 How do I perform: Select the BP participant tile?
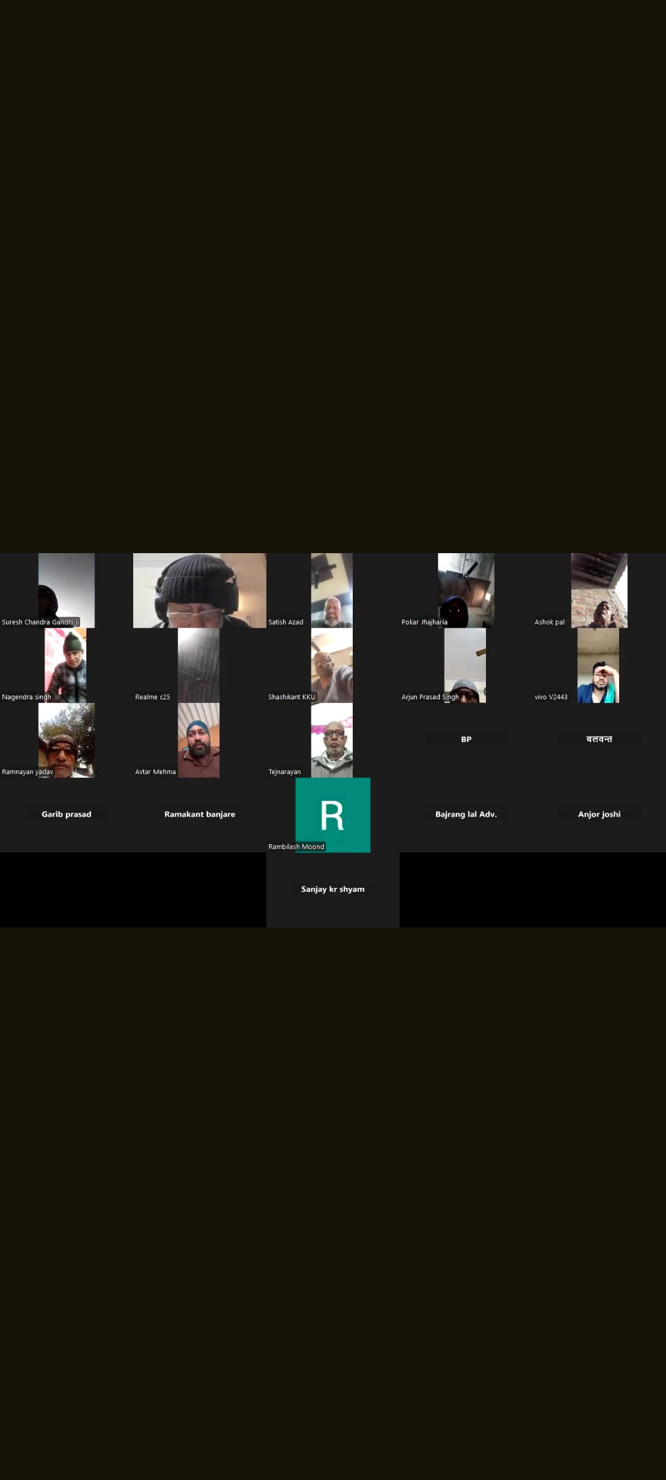click(466, 739)
